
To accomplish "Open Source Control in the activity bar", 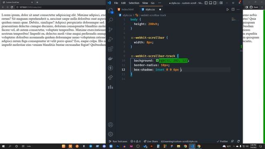I will click(111, 30).
